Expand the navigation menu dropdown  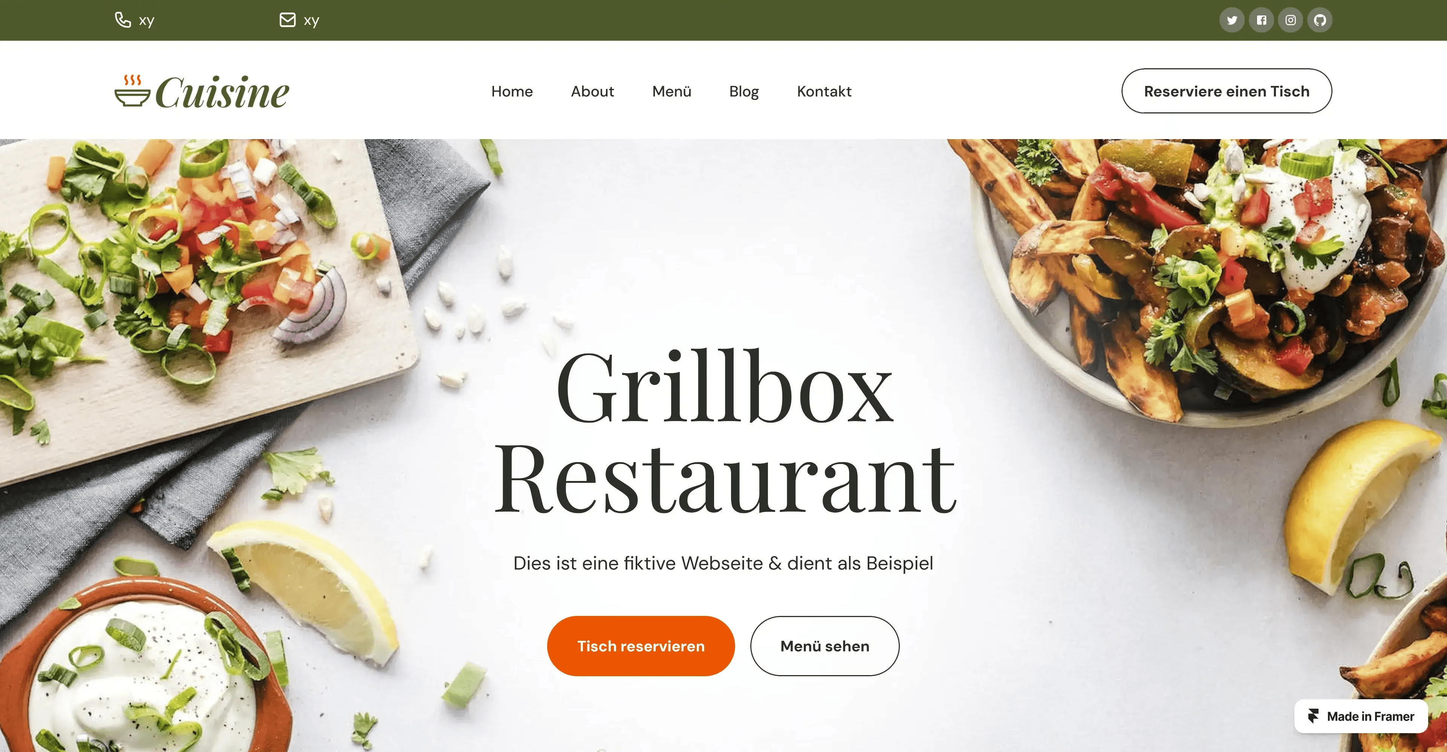(x=670, y=91)
